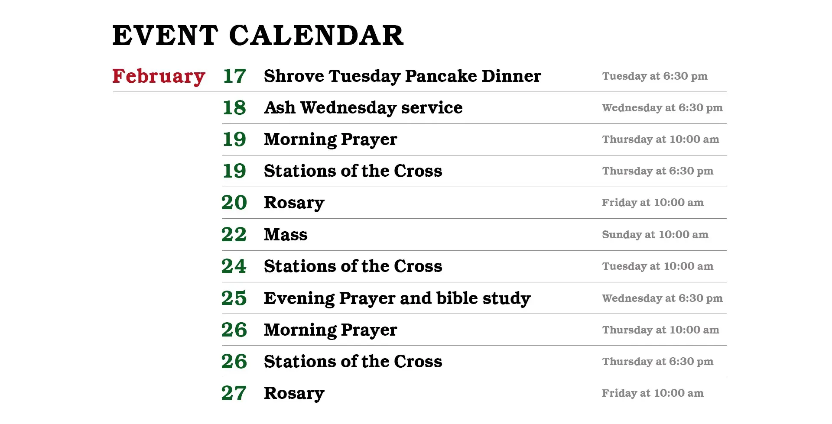Open Stations of the Cross on the 24th
832x424 pixels.
(x=353, y=266)
